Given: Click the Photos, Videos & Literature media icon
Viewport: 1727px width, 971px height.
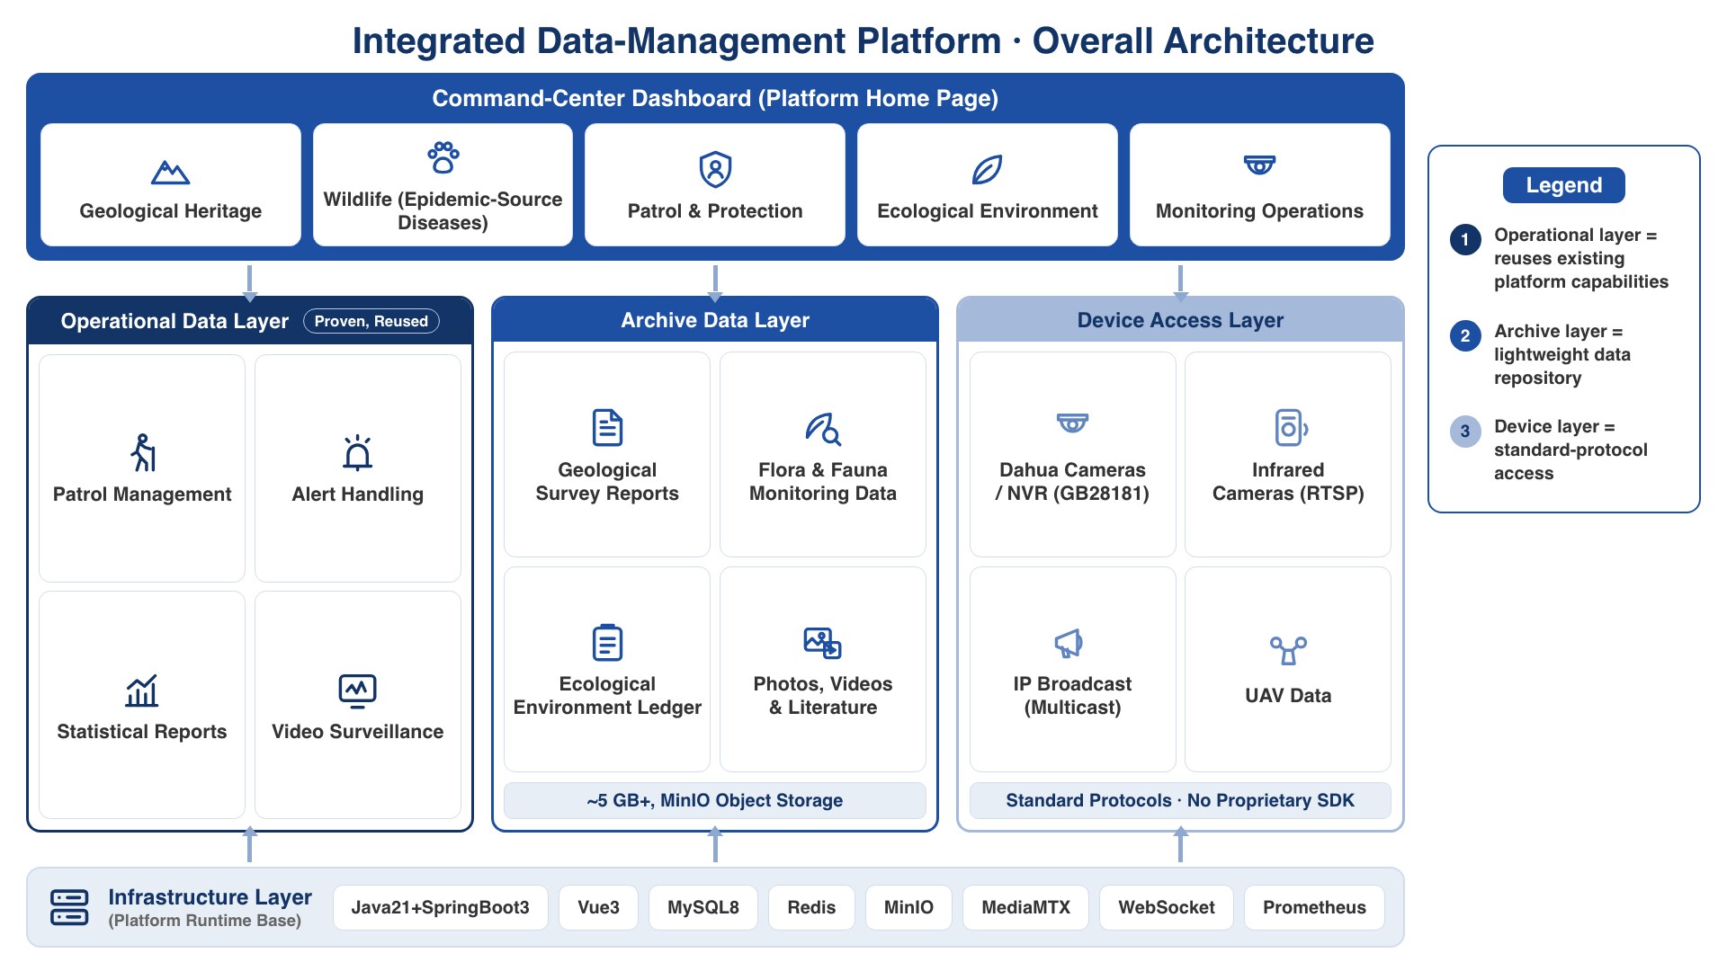Looking at the screenshot, I should [822, 643].
